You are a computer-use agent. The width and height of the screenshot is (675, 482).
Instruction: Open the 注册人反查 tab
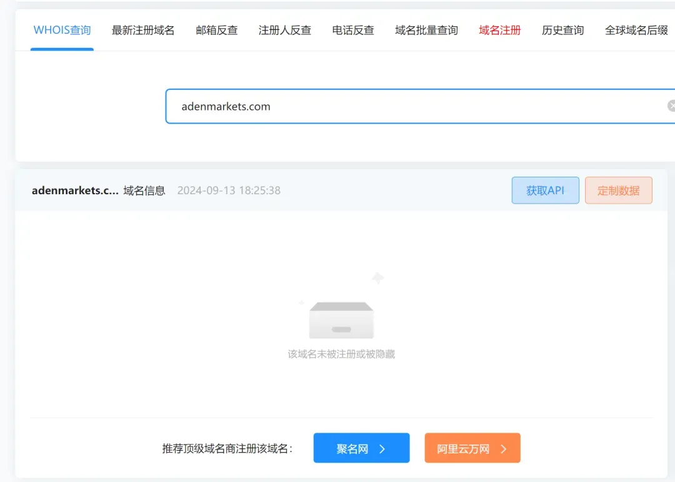[x=284, y=30]
